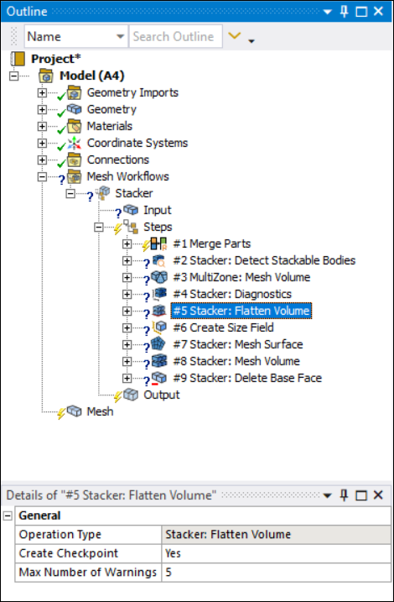Maximize the Outline panel

[x=361, y=12]
